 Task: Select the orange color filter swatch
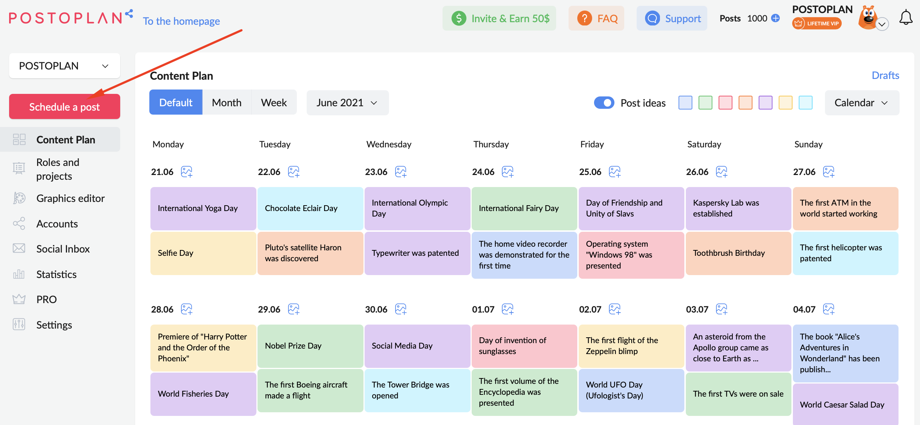click(745, 103)
